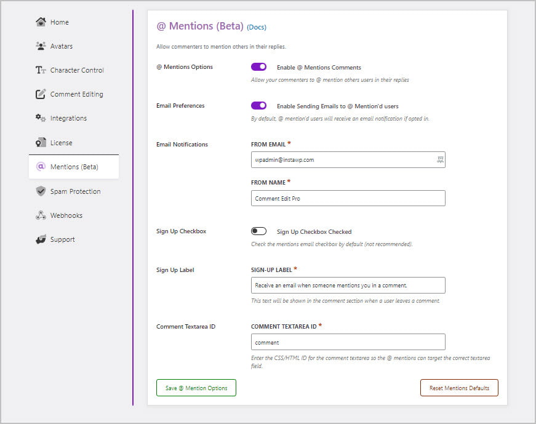Click the Support handshake icon
This screenshot has height=424, width=536.
(x=41, y=239)
